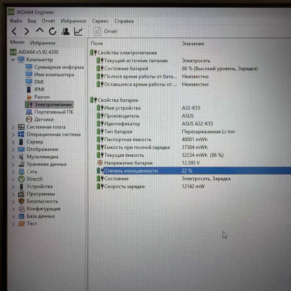Select Электропитание in the tree

[x=49, y=104]
